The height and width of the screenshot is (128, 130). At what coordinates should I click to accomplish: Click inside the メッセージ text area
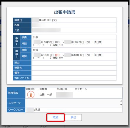click(x=73, y=103)
